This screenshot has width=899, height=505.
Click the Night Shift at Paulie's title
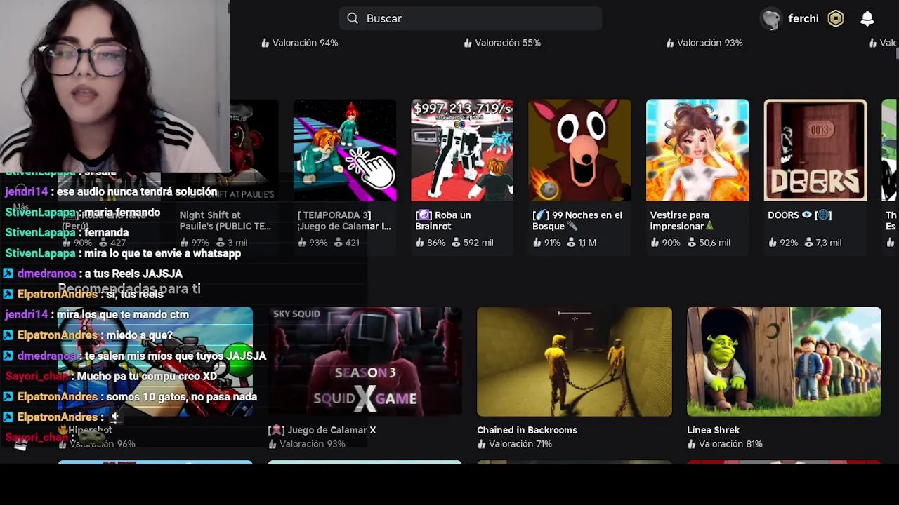click(x=225, y=221)
